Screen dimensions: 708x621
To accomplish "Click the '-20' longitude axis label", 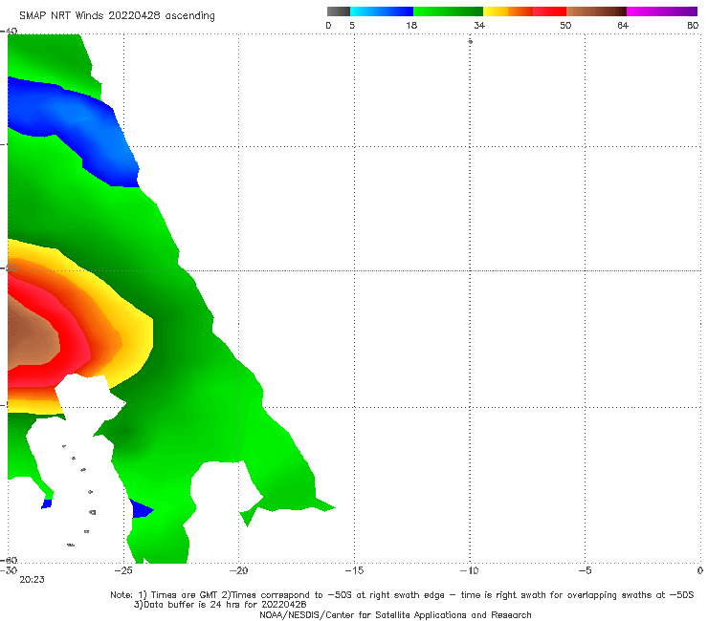I will (x=238, y=570).
